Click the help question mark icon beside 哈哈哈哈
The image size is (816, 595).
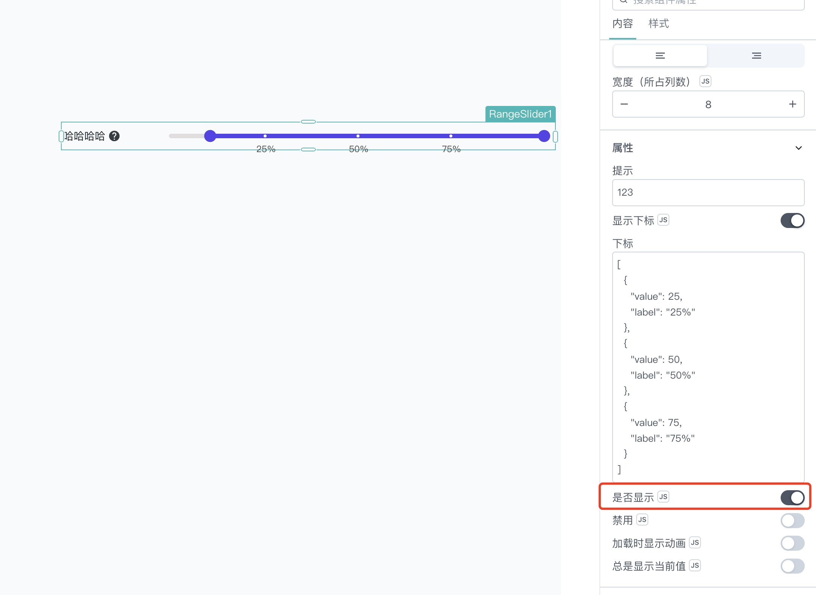pos(114,136)
